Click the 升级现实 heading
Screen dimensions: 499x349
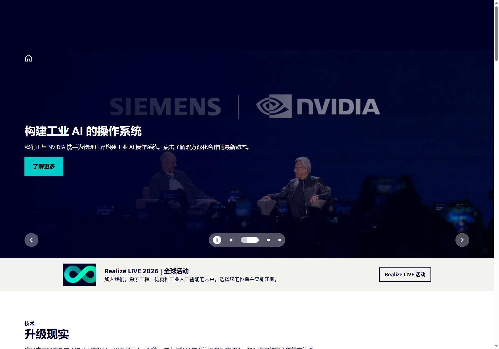coord(47,334)
